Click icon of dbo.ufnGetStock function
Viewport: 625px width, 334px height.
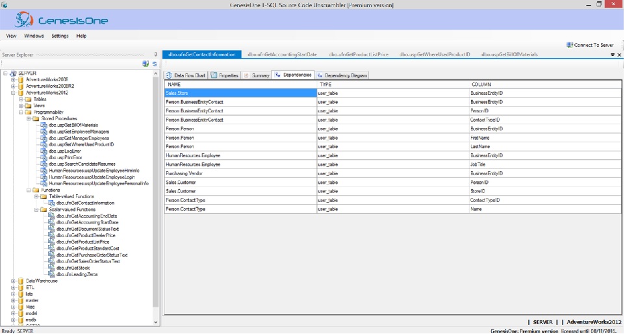tap(51, 268)
